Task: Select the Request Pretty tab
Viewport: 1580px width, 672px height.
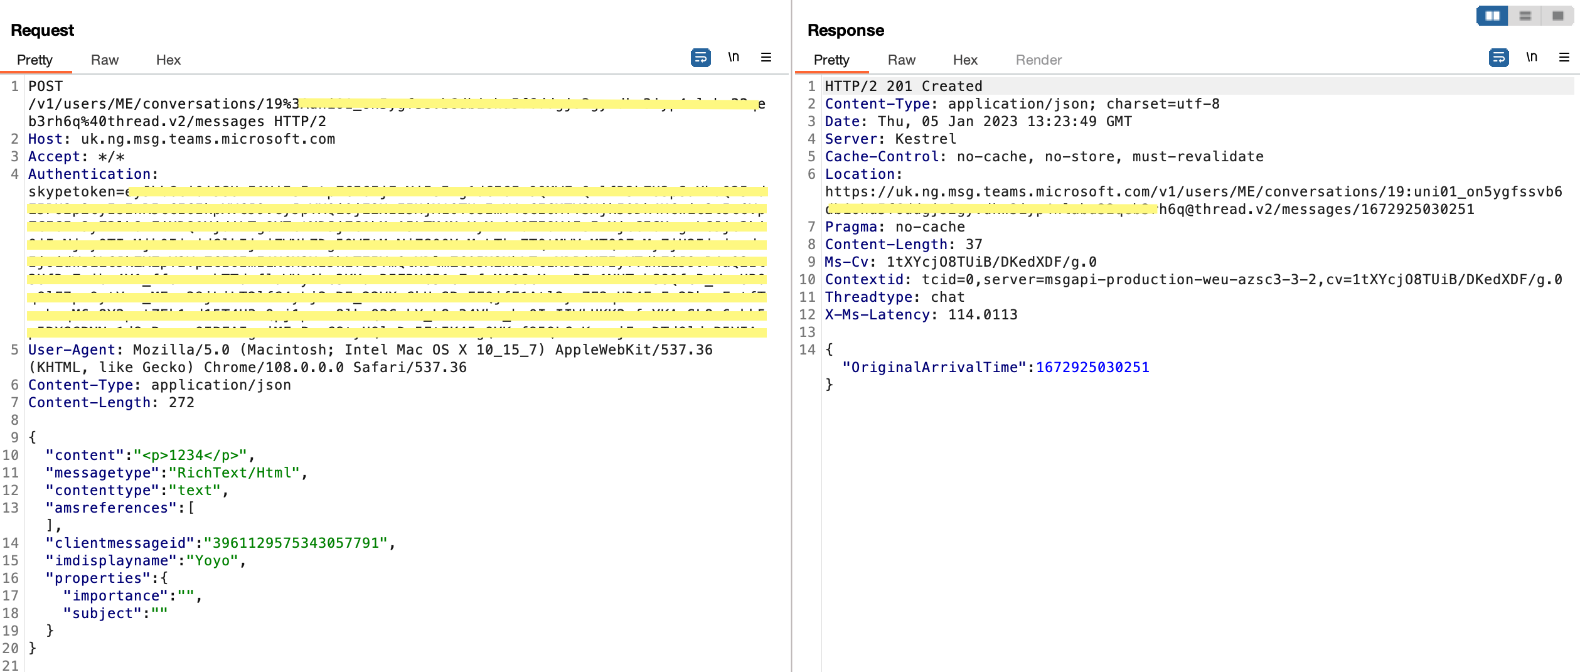Action: click(35, 60)
